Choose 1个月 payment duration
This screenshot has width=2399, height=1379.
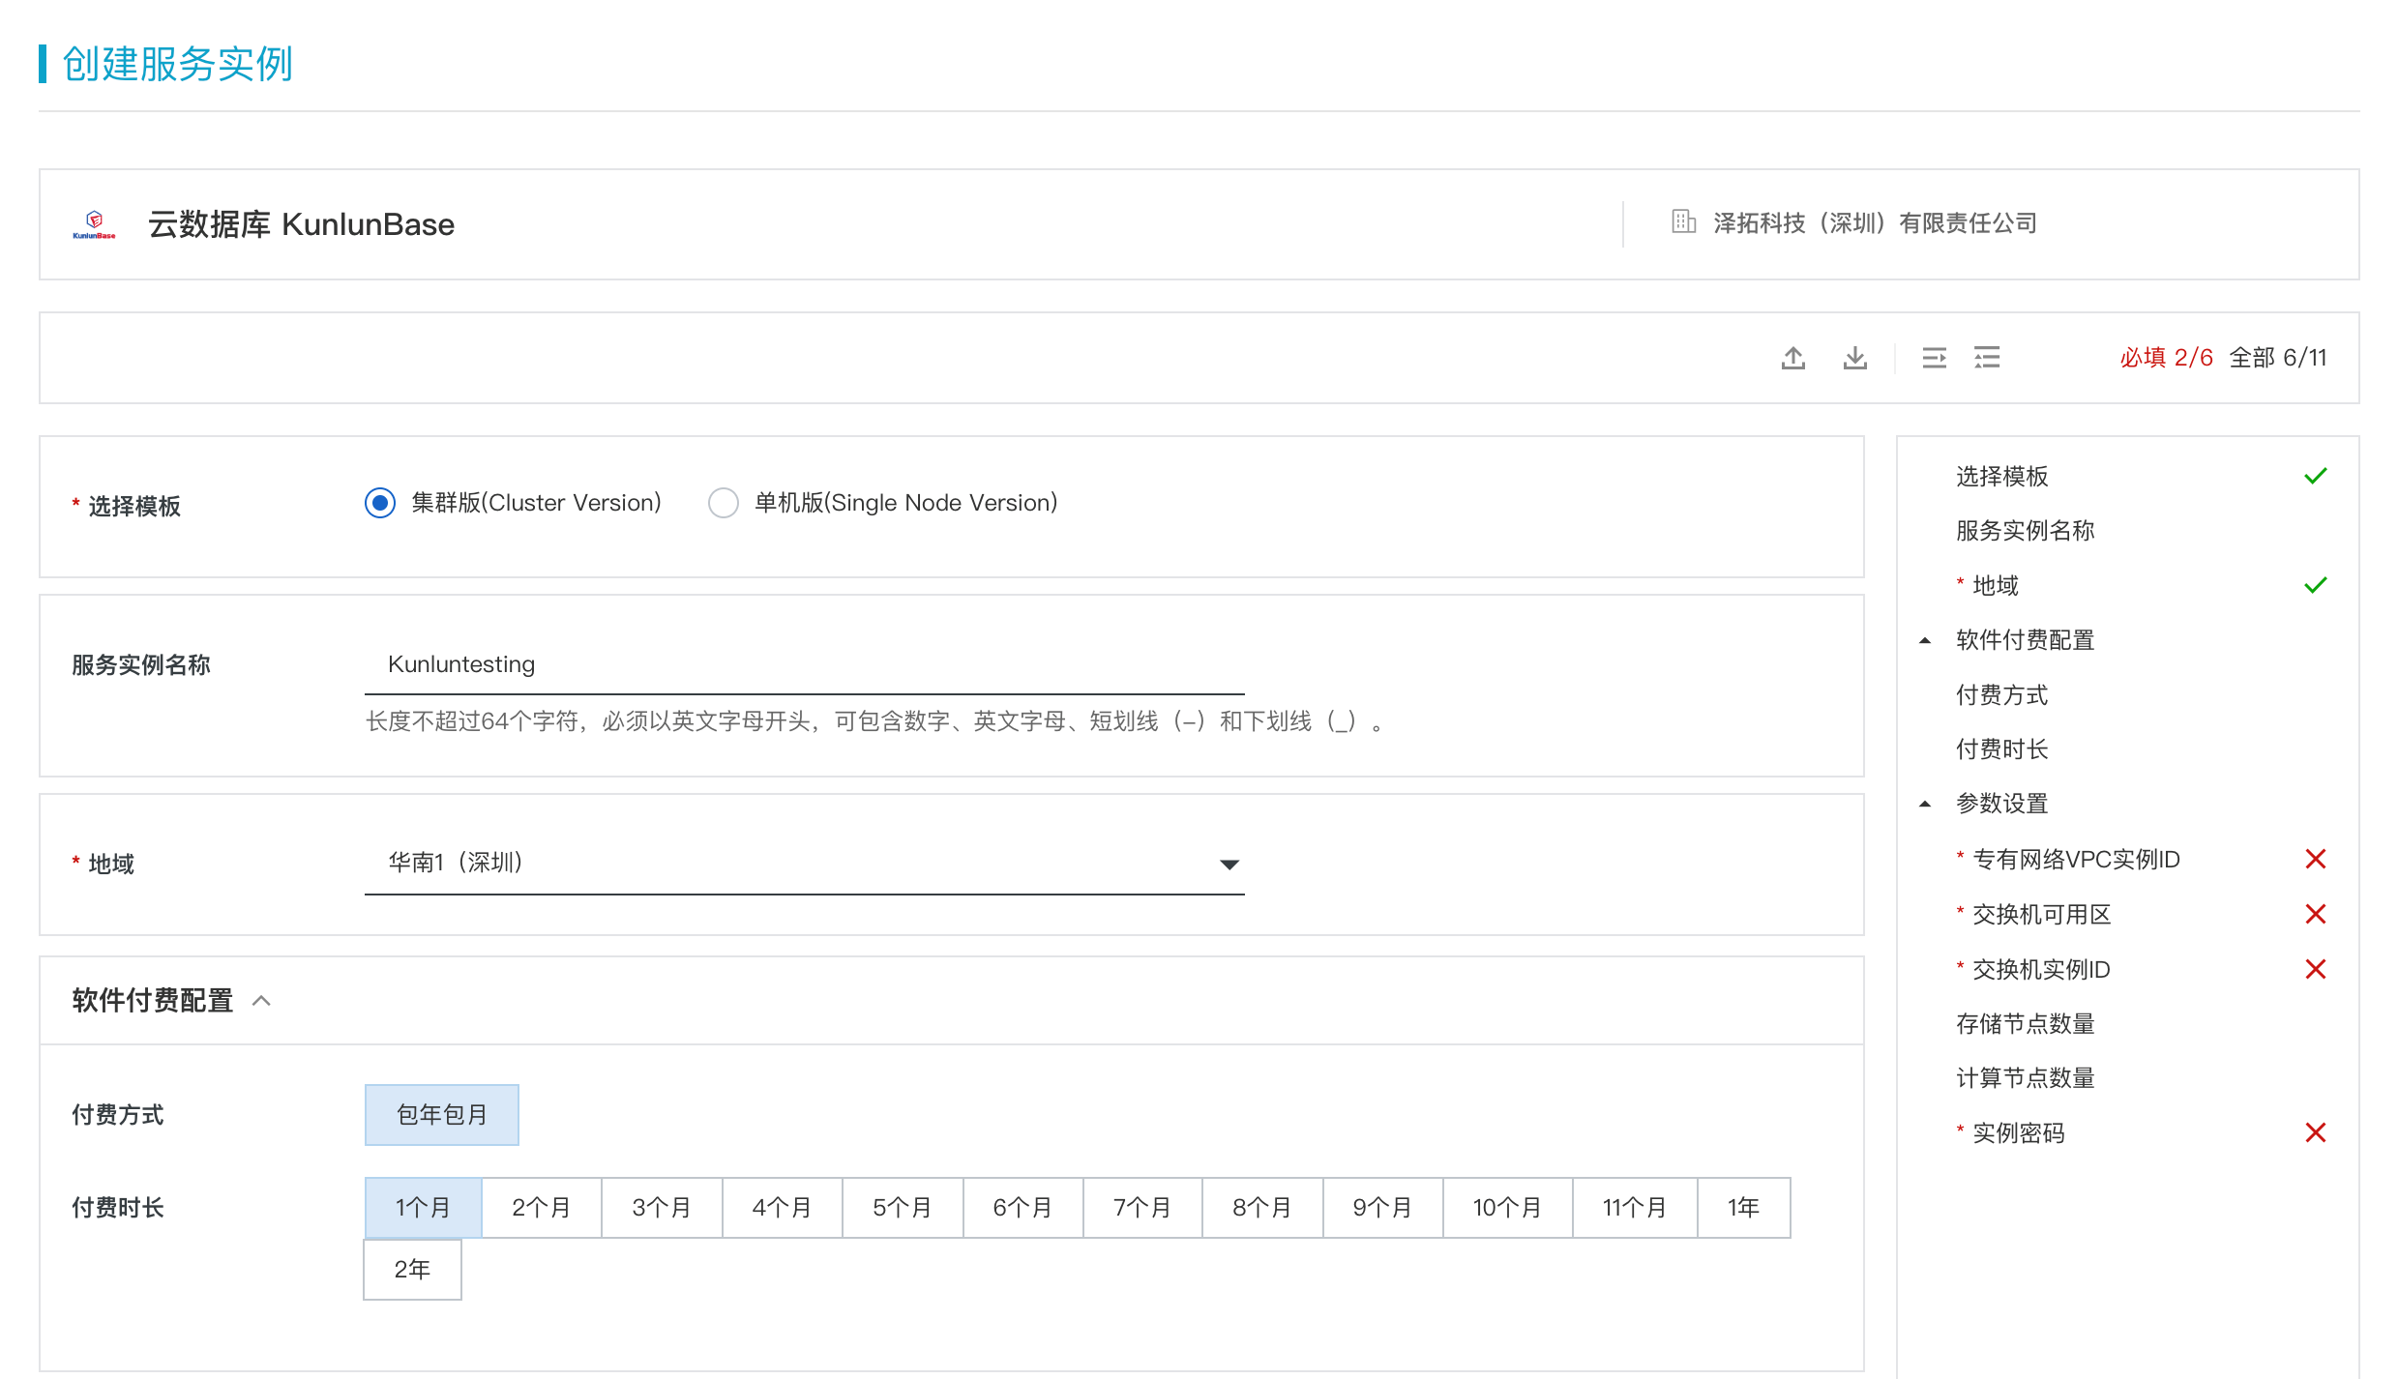click(x=423, y=1208)
